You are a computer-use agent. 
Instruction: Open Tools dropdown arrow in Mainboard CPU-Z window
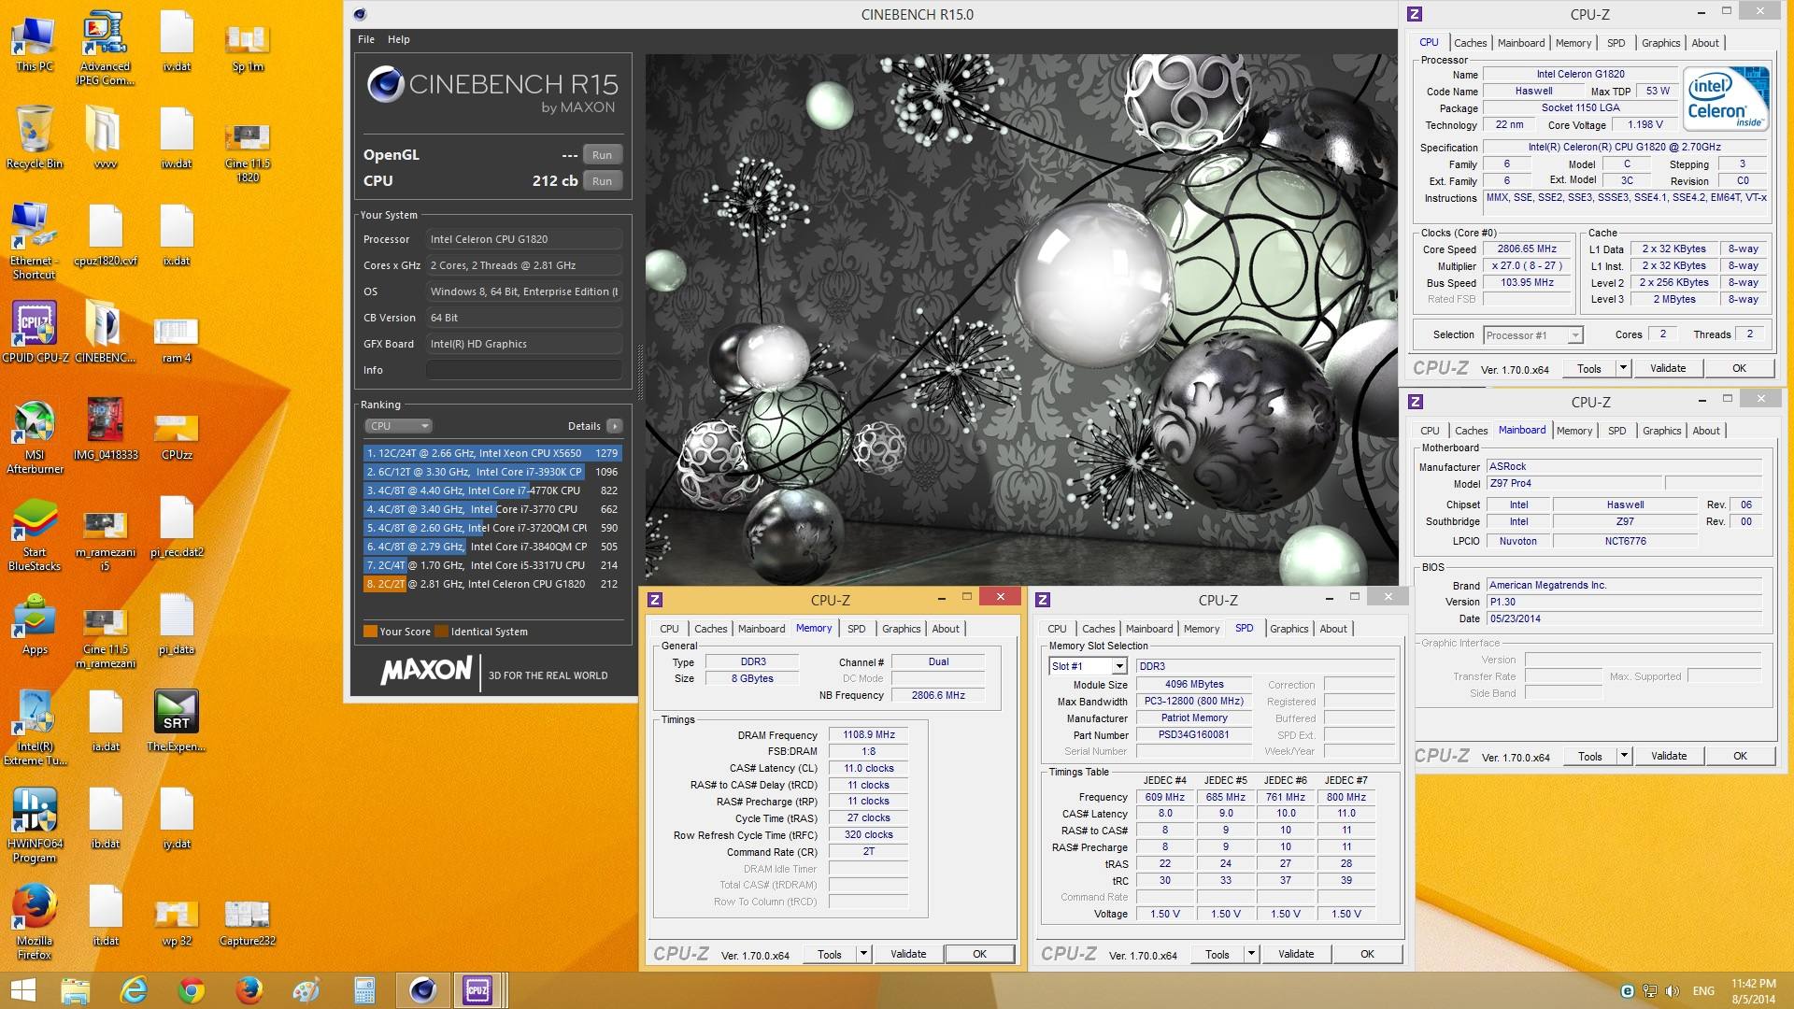point(1624,756)
